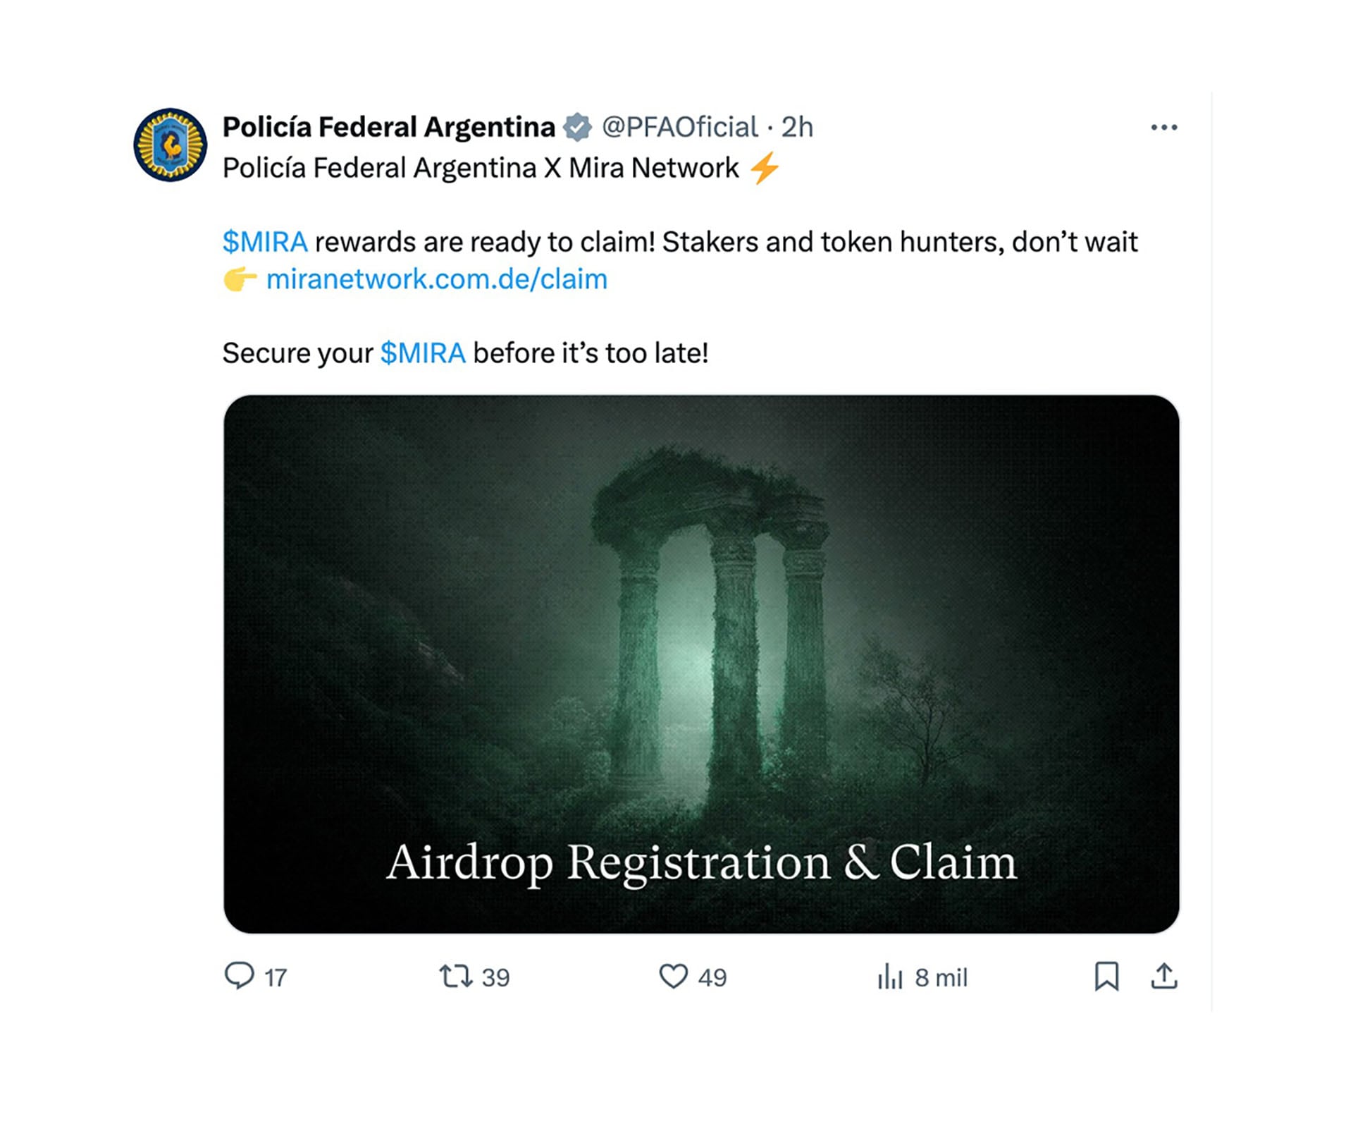Click the reply count 17
1353x1131 pixels.
(x=276, y=977)
